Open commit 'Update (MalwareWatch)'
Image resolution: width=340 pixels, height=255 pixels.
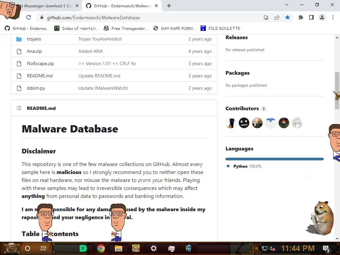coord(103,88)
